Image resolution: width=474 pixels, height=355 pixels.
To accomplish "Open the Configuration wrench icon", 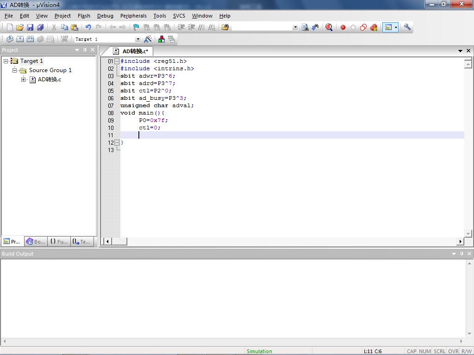I will 407,27.
